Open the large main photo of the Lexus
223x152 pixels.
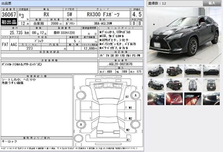[x=184, y=36]
